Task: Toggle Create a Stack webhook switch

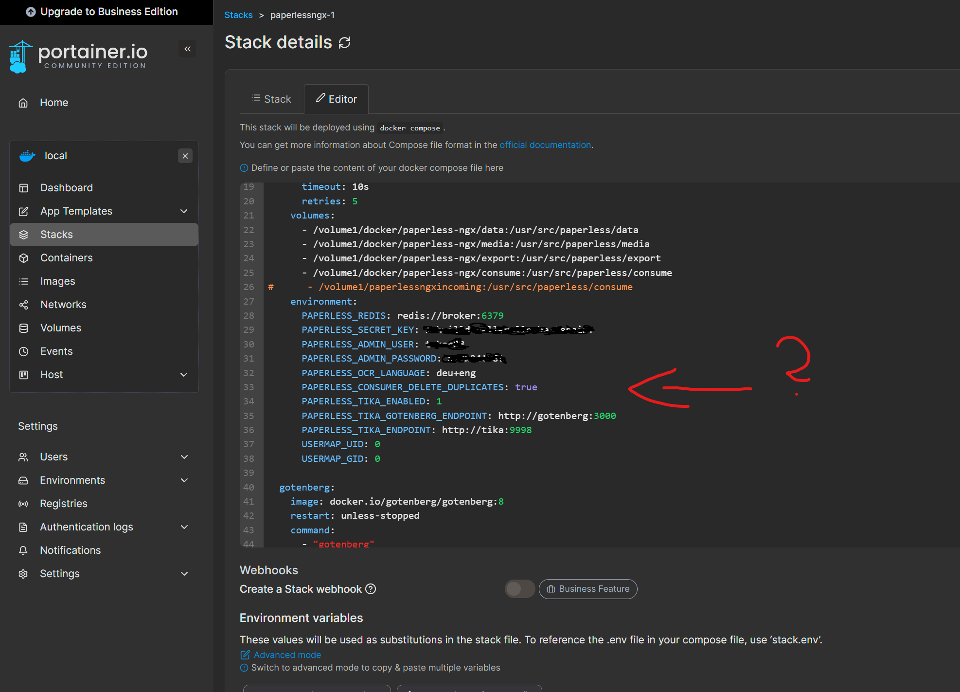Action: coord(519,589)
